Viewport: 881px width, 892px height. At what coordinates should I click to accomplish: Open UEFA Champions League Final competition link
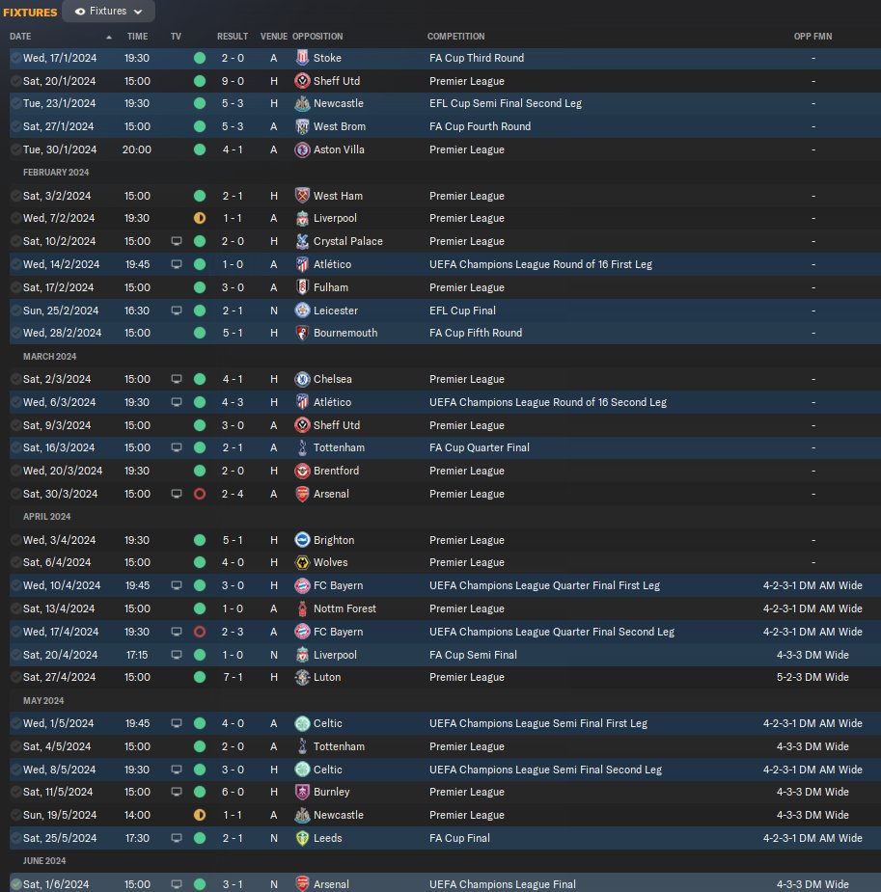[x=503, y=884]
